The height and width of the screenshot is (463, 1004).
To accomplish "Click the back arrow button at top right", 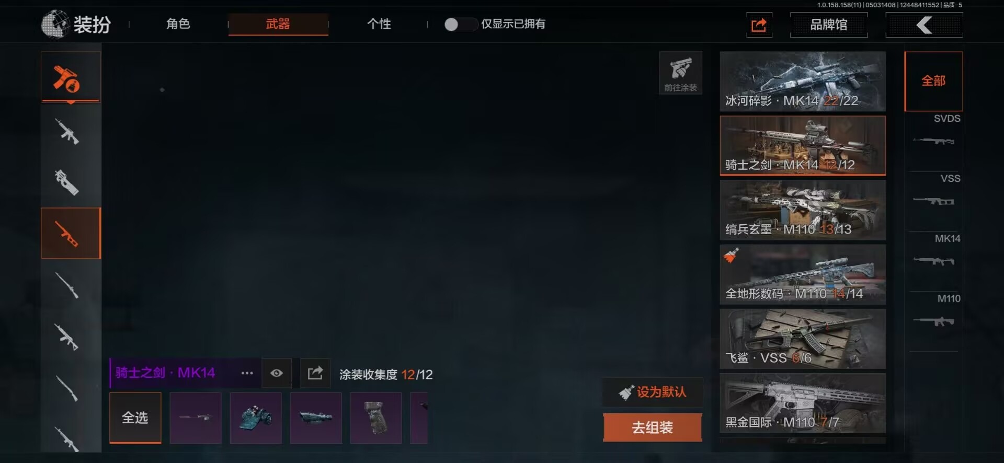I will 924,25.
